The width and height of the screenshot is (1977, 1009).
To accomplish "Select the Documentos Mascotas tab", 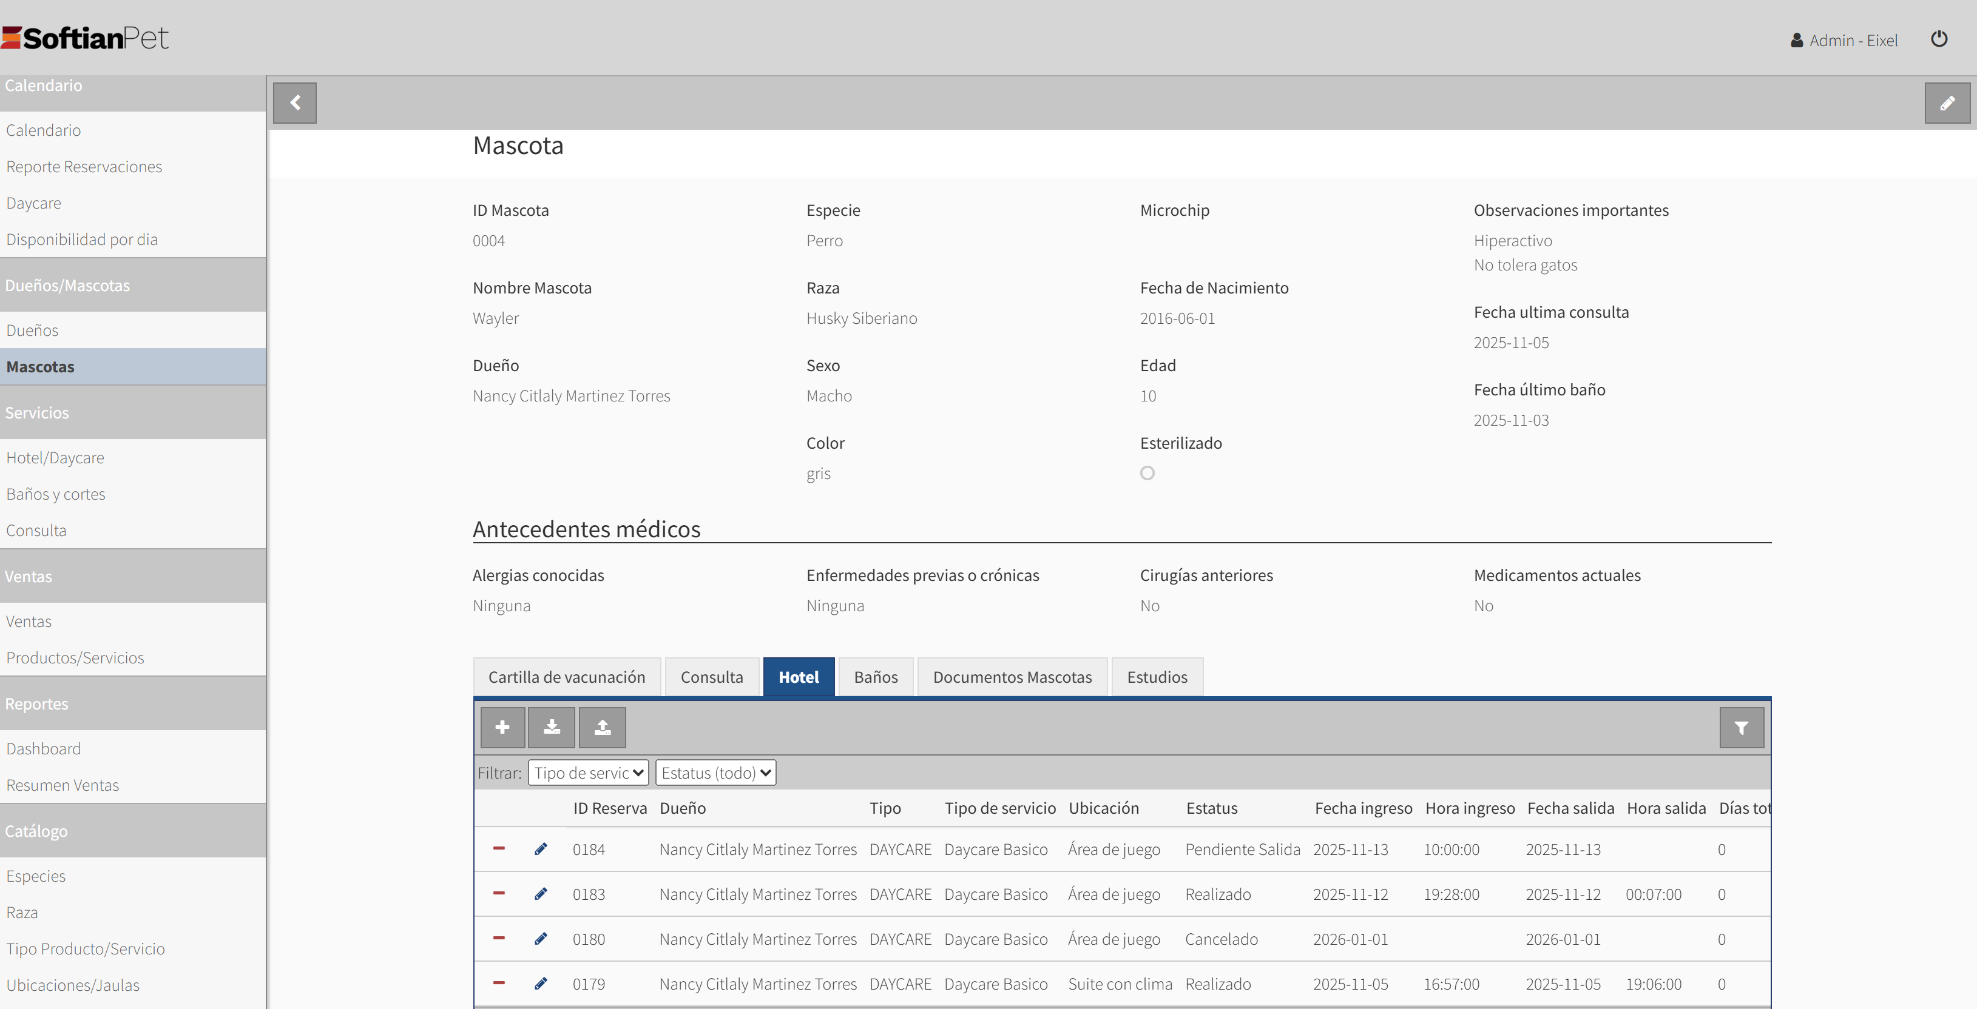I will pyautogui.click(x=1012, y=677).
